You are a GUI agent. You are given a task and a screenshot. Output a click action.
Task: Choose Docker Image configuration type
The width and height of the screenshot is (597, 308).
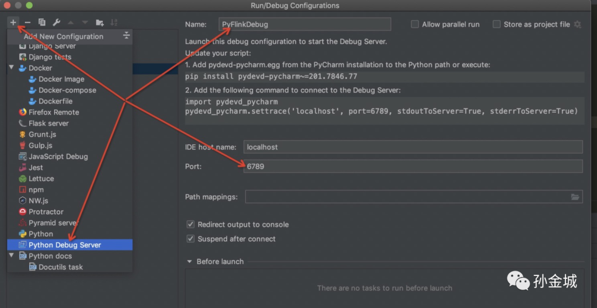tap(70, 79)
